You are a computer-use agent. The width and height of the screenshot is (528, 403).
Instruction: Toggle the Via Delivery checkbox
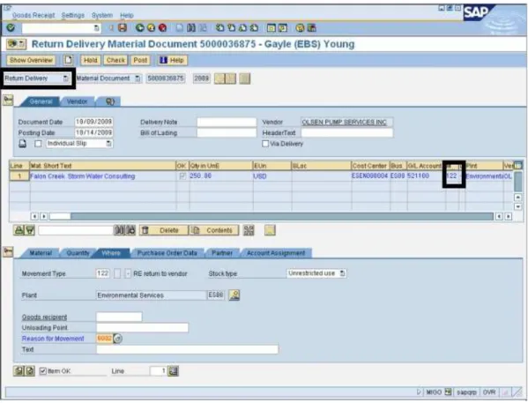click(265, 144)
